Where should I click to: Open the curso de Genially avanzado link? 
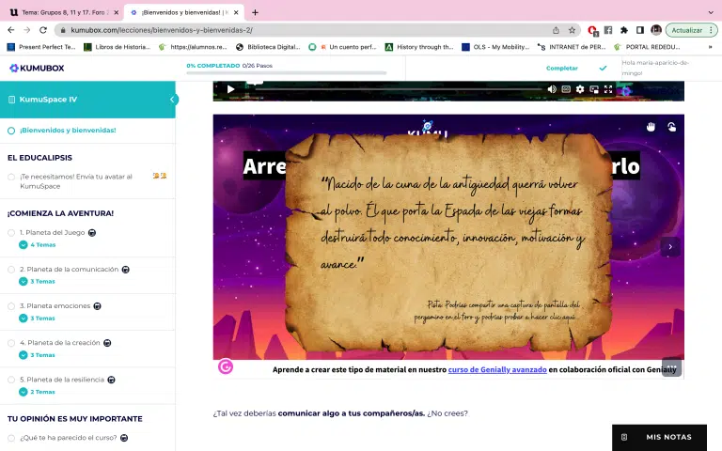coord(496,370)
